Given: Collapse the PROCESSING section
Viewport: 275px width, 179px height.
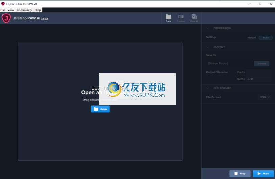Looking at the screenshot, I should 207,28.
